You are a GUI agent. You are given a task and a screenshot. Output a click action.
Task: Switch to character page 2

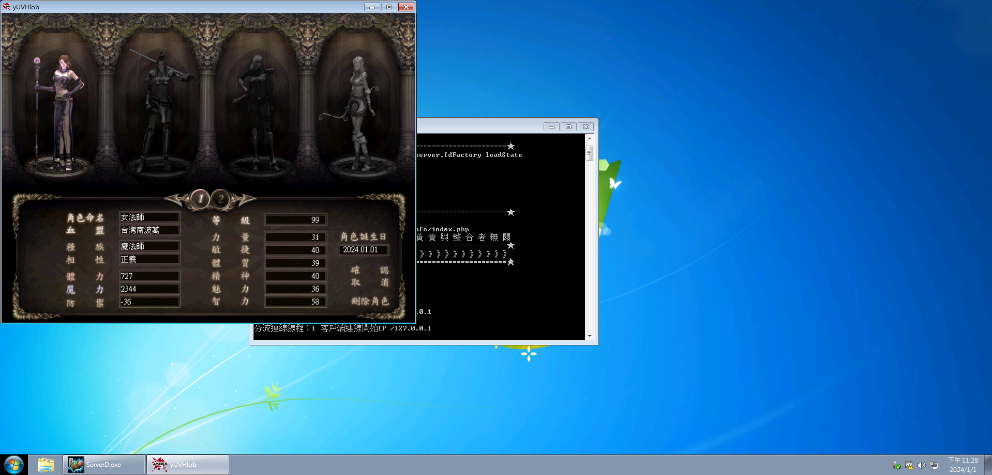click(221, 199)
